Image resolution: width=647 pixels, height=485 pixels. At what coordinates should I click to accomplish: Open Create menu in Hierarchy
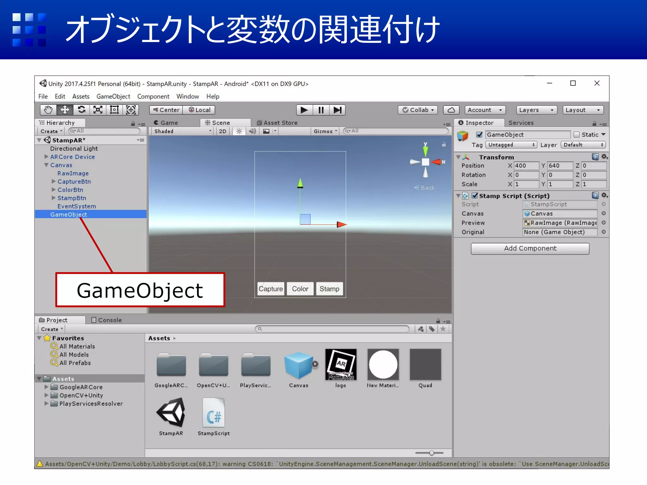click(51, 131)
